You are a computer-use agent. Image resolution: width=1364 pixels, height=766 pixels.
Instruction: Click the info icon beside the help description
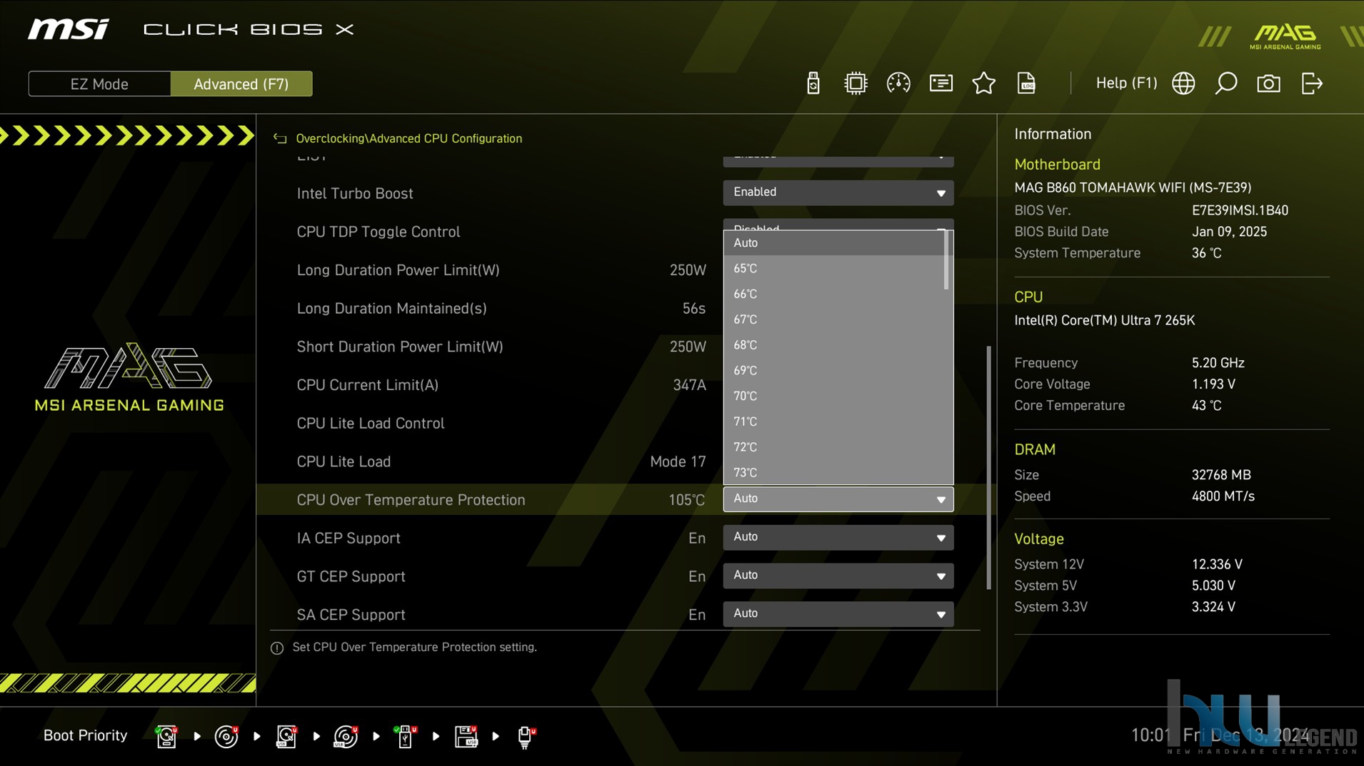[x=277, y=648]
